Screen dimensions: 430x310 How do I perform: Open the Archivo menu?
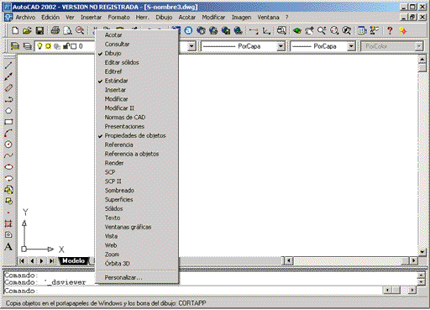(x=25, y=18)
